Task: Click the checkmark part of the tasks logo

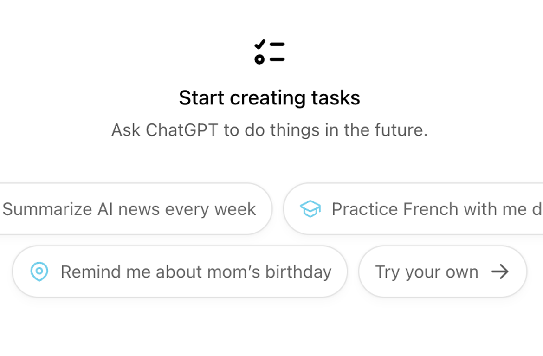Action: tap(259, 45)
